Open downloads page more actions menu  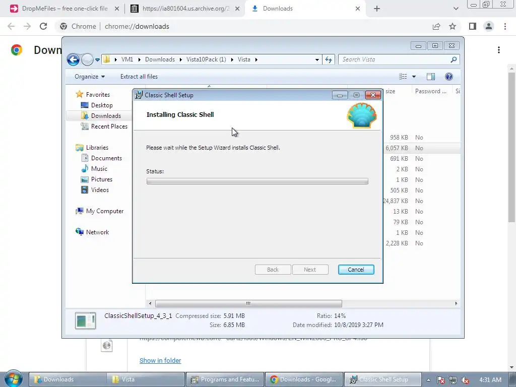[499, 50]
